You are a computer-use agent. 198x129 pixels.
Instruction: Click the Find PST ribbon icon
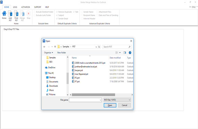[16, 13]
